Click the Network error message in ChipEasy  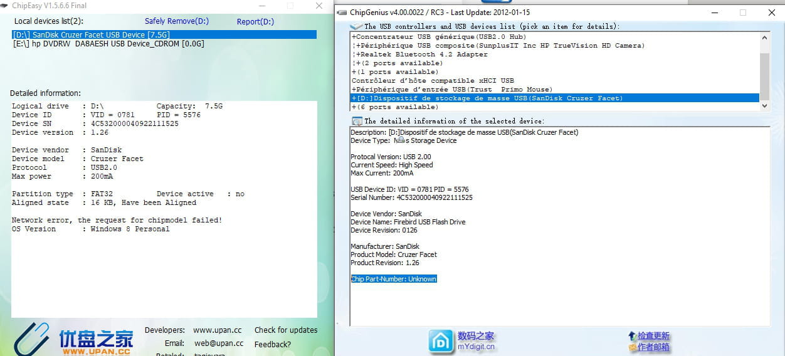tap(117, 220)
